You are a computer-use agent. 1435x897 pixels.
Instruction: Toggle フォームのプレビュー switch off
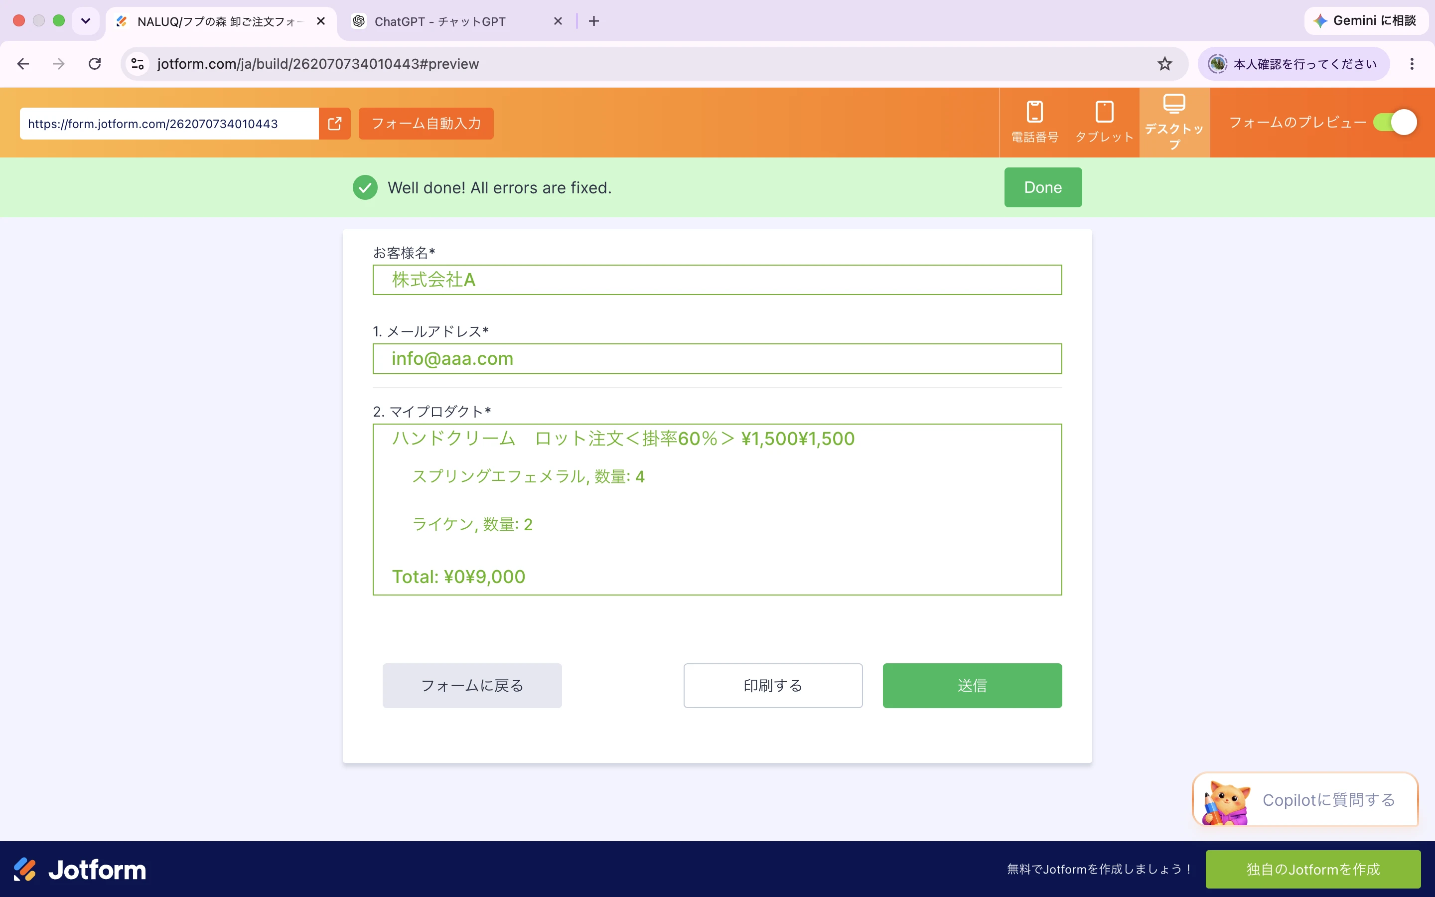pos(1395,122)
